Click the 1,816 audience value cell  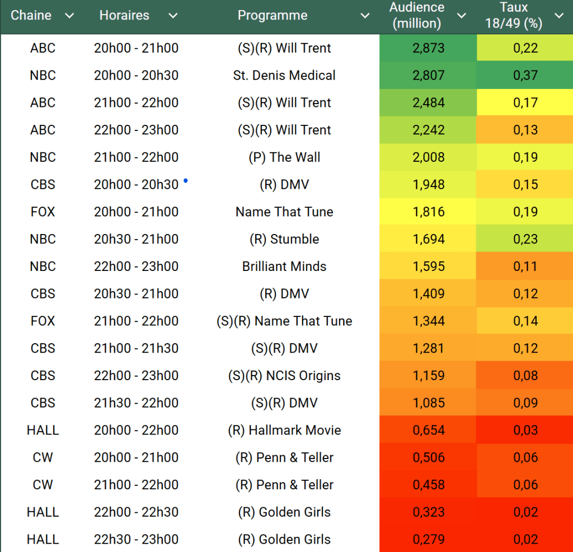(428, 212)
